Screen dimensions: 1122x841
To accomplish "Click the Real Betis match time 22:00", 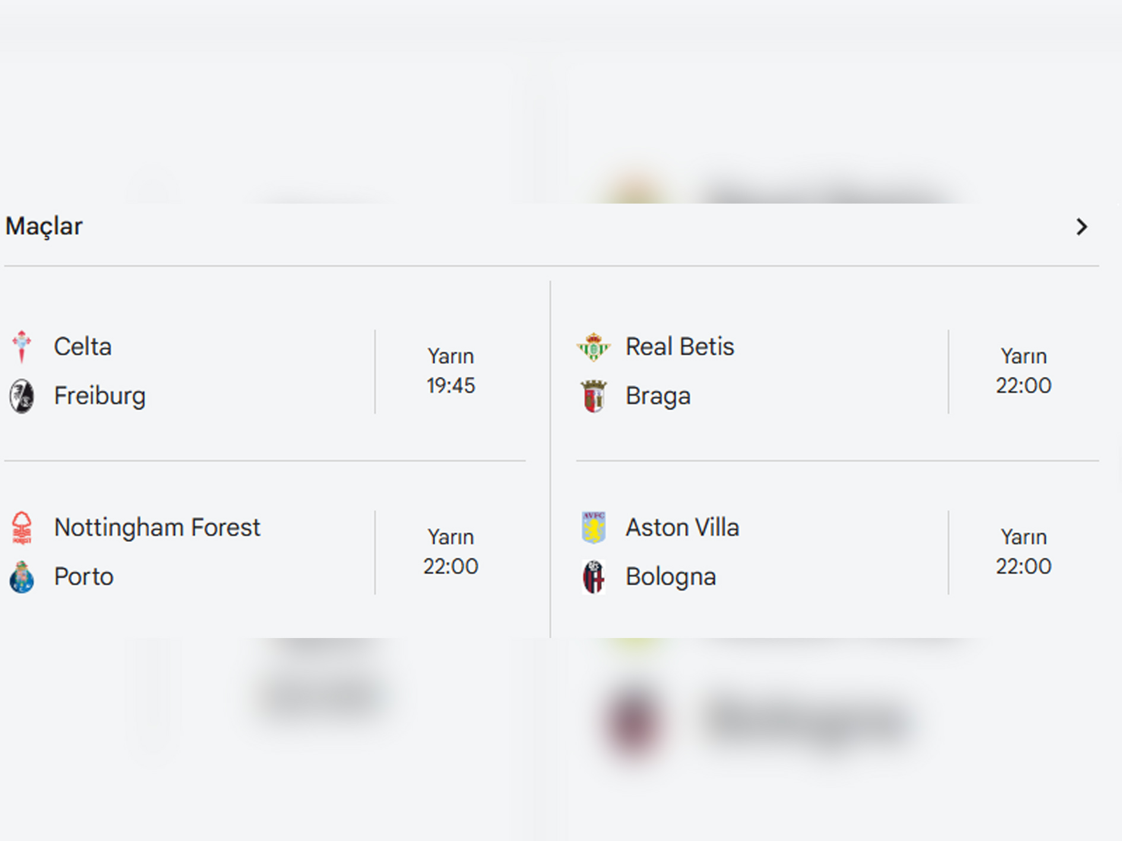I will click(x=1023, y=386).
